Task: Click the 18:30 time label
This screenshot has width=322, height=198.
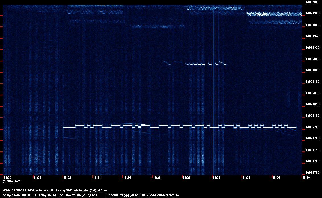Action: [x=306, y=178]
